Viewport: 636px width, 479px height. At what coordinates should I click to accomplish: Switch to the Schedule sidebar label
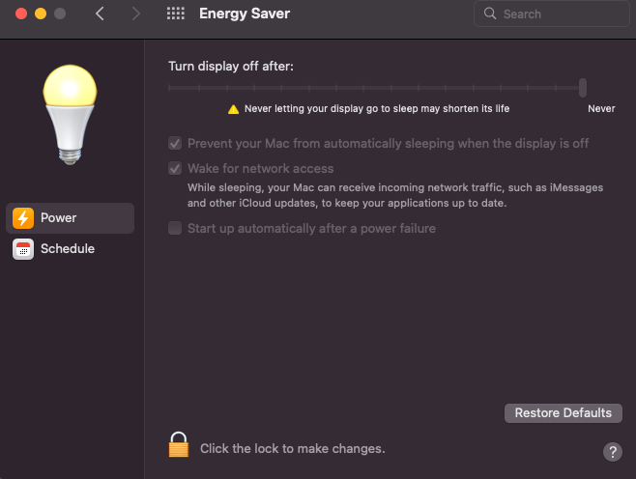click(x=68, y=249)
